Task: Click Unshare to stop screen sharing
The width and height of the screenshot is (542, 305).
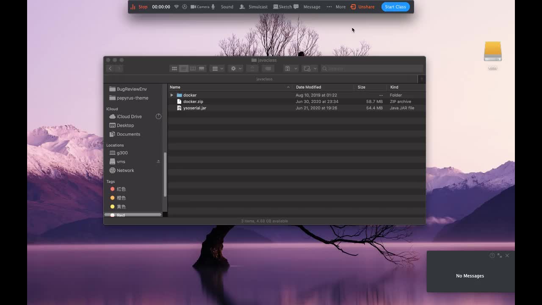Action: pyautogui.click(x=362, y=7)
